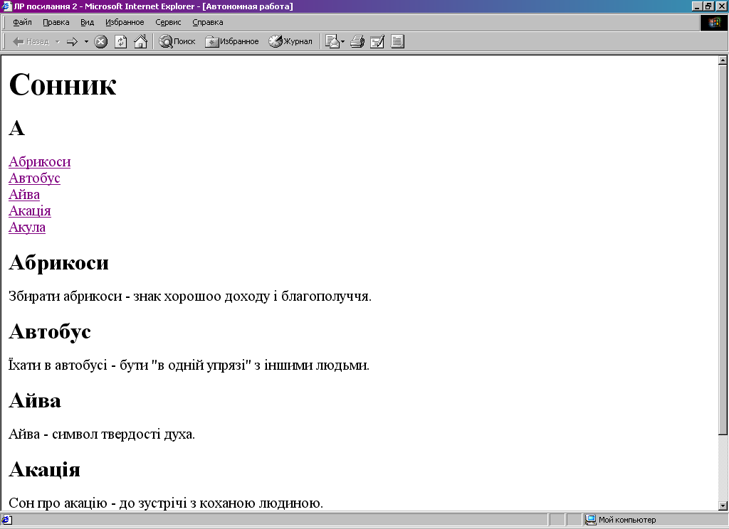Follow the Автобус link

34,178
